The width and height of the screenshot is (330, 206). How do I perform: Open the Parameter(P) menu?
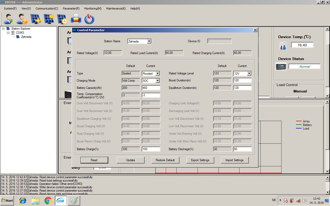(71, 8)
